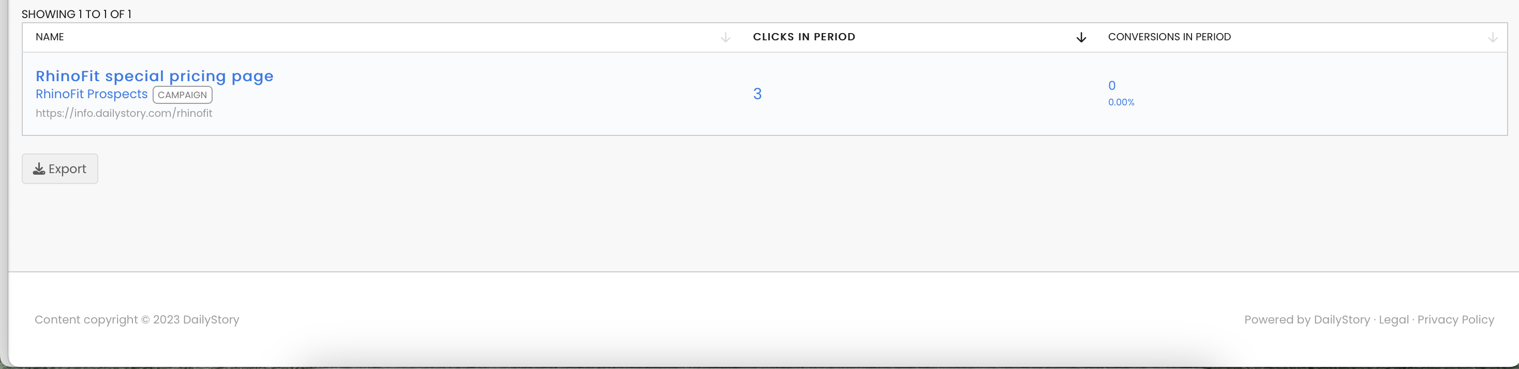Click the SHOWING 1 TO 1 OF 1 label

(76, 14)
